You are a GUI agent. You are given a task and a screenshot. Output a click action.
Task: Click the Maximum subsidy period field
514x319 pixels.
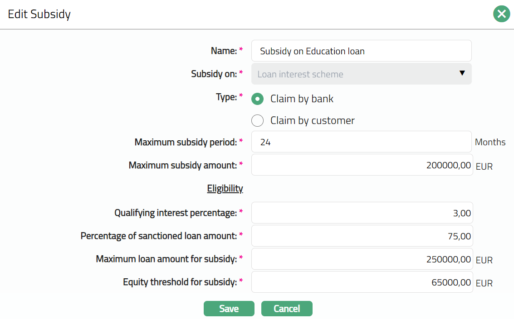(361, 142)
